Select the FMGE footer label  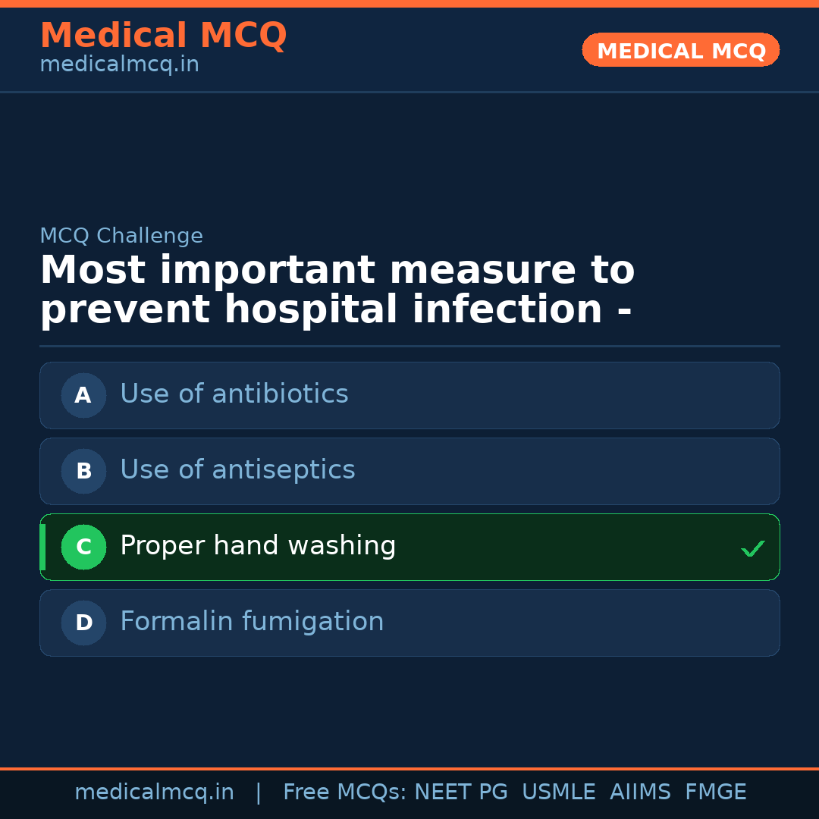(x=715, y=792)
